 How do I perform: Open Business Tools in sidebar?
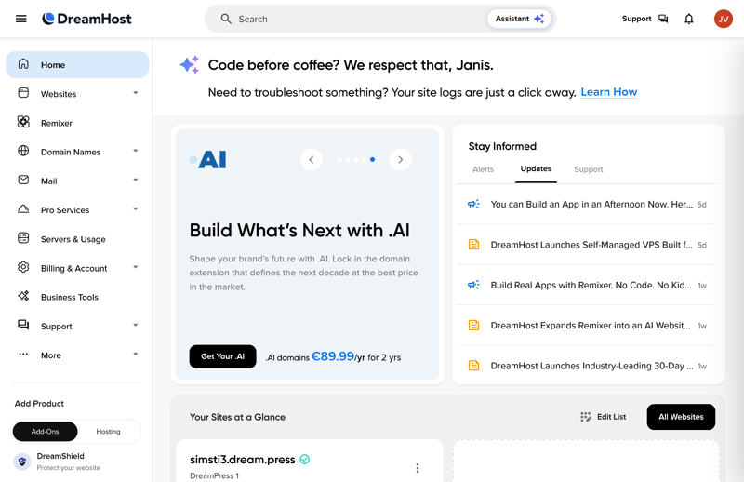point(77,297)
